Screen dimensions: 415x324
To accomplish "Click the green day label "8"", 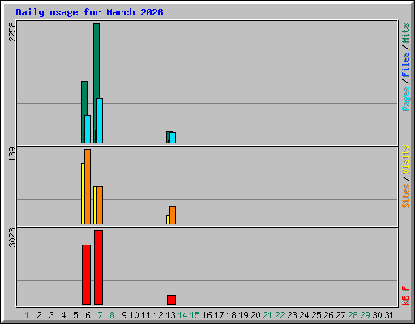I will (x=112, y=315).
